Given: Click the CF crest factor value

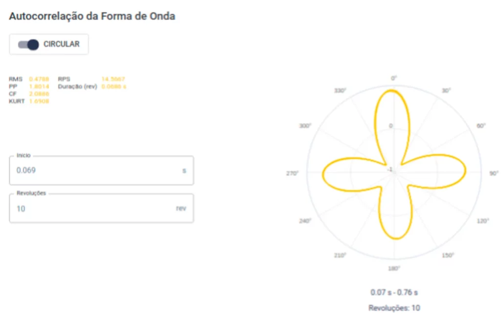Looking at the screenshot, I should pos(39,93).
